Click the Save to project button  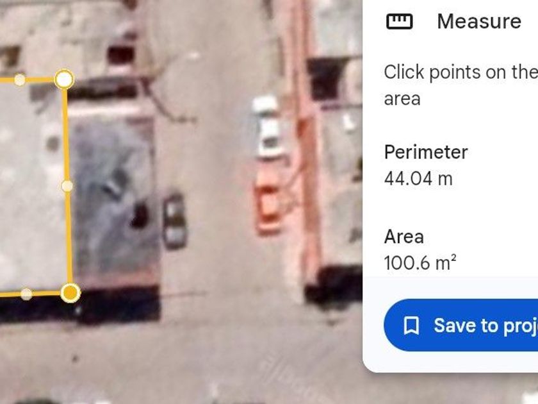click(x=461, y=325)
